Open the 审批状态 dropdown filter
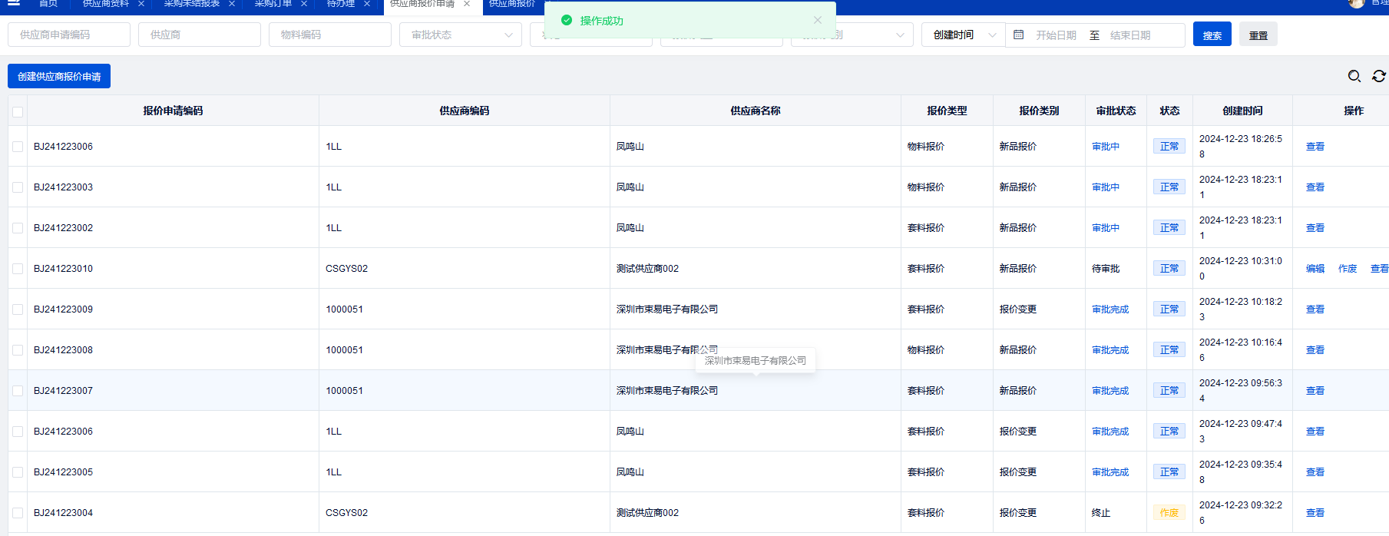1389x536 pixels. pos(460,35)
